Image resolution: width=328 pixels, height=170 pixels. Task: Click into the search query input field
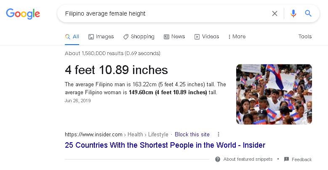165,13
